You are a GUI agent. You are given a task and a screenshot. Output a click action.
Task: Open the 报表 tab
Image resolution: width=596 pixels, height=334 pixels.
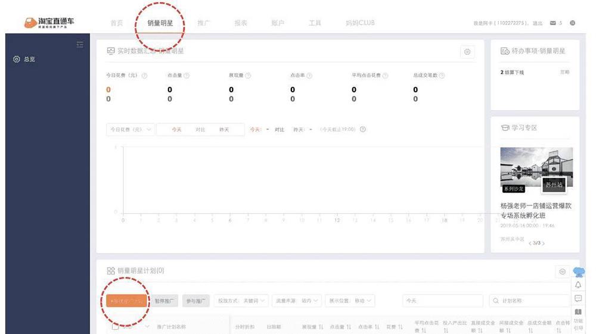click(241, 23)
